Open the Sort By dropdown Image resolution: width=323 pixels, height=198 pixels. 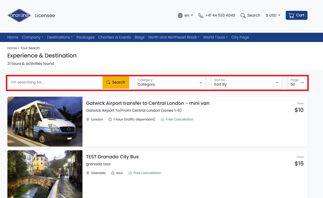pyautogui.click(x=246, y=83)
